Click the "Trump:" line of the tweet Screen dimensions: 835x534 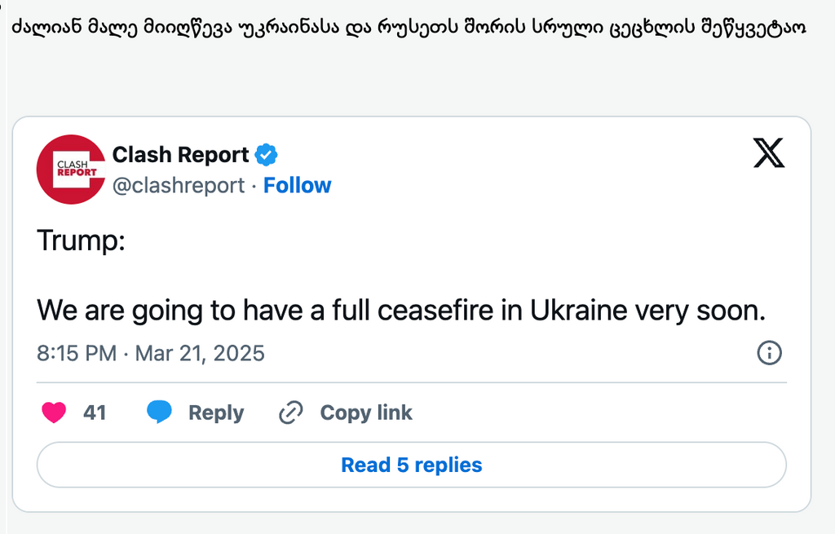pyautogui.click(x=82, y=241)
